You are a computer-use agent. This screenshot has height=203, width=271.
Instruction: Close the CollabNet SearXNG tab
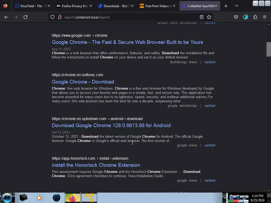click(216, 6)
